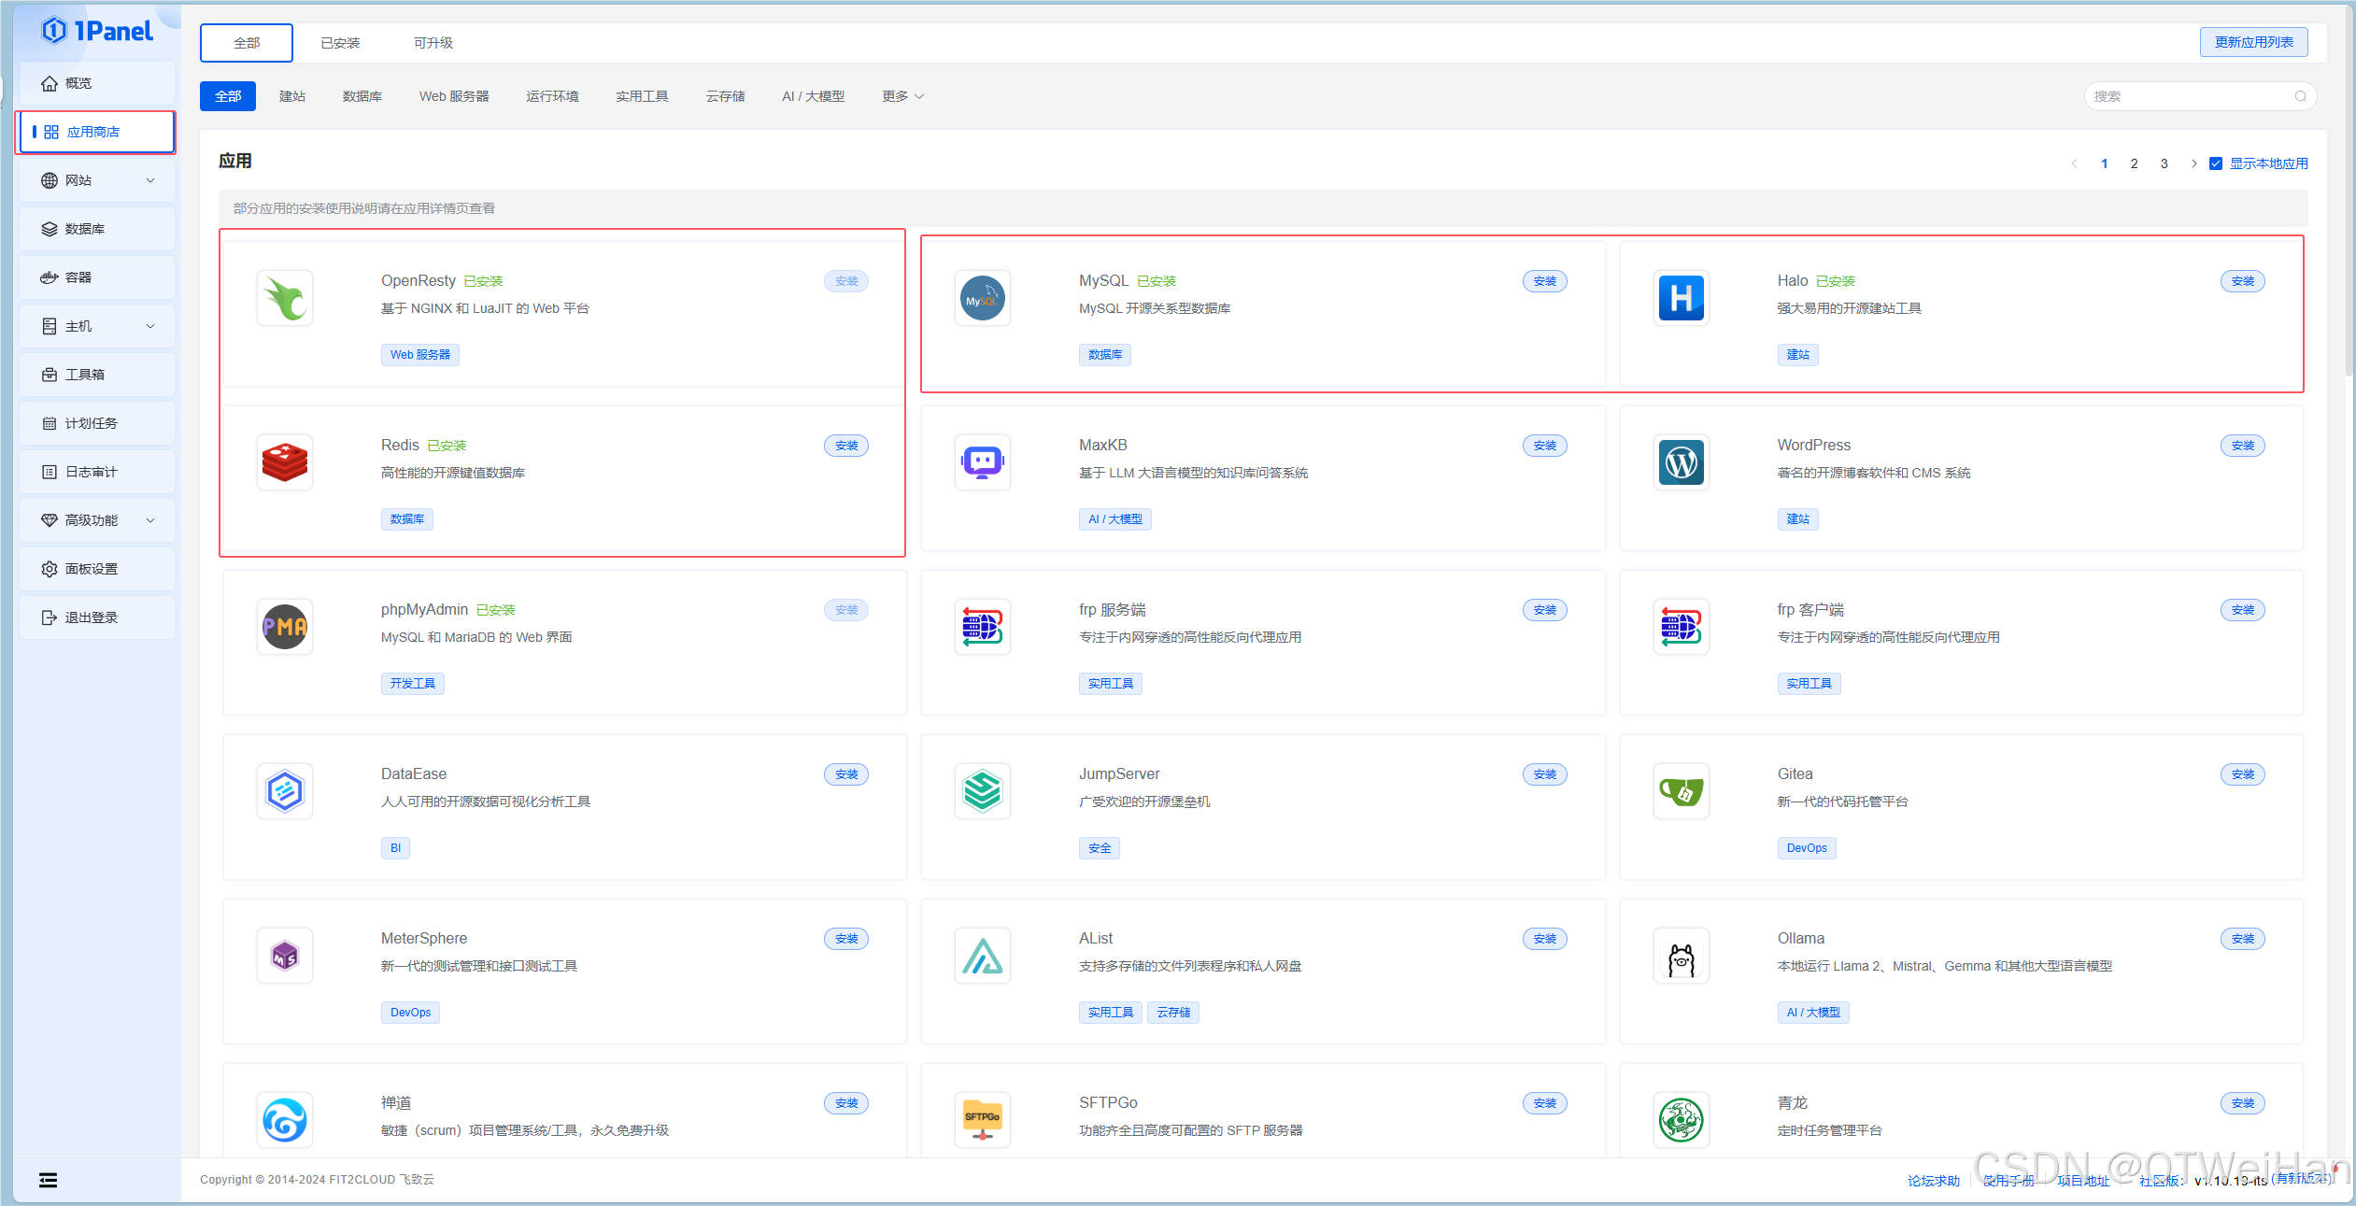Open the MySQL app icon
The image size is (2356, 1206).
[x=983, y=299]
